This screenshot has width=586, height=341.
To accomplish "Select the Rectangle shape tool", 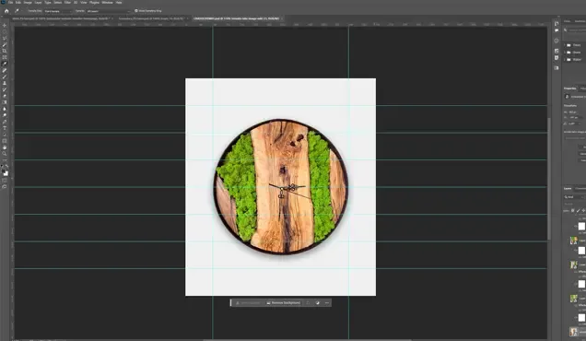I will [5, 141].
